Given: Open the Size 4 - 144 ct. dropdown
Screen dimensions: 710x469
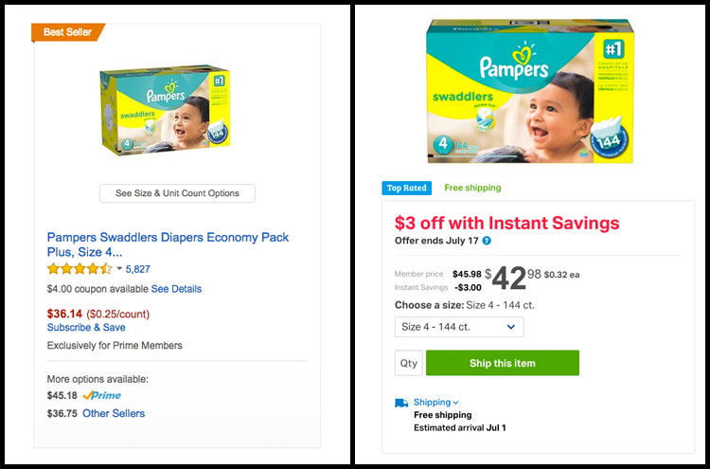Looking at the screenshot, I should 459,327.
